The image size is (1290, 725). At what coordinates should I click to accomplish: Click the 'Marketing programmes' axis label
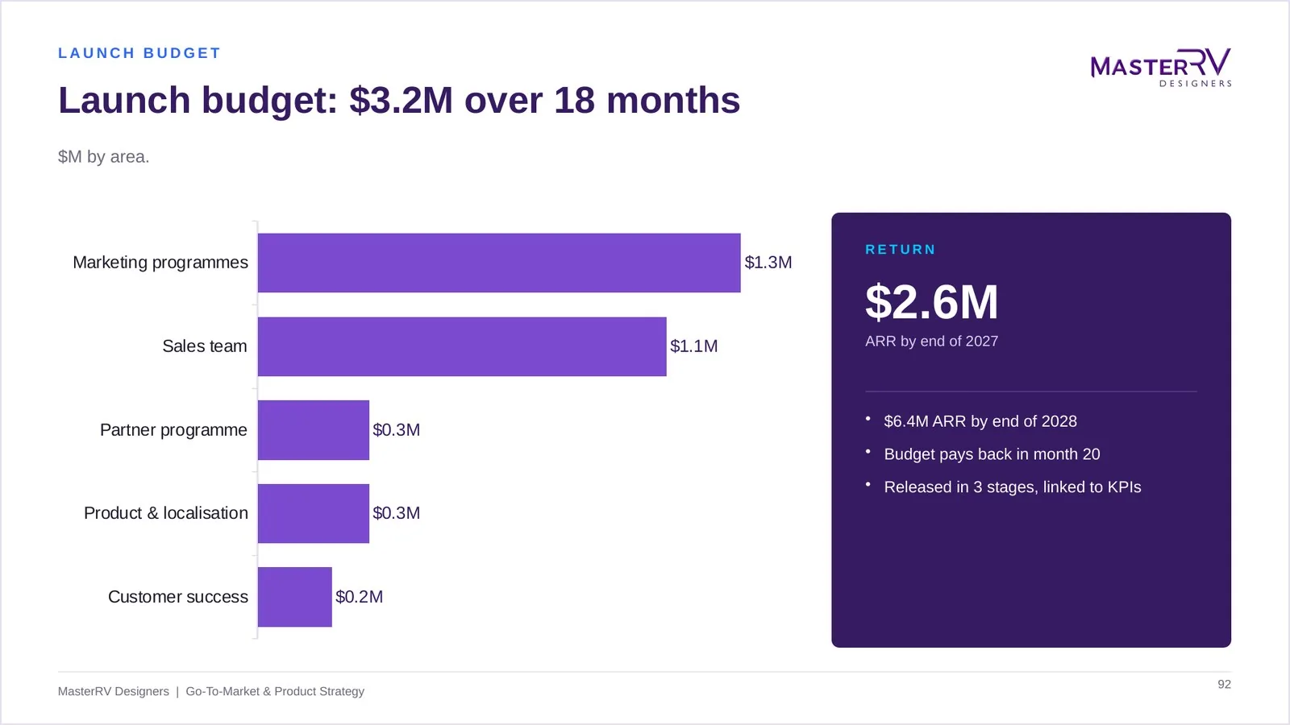point(160,263)
